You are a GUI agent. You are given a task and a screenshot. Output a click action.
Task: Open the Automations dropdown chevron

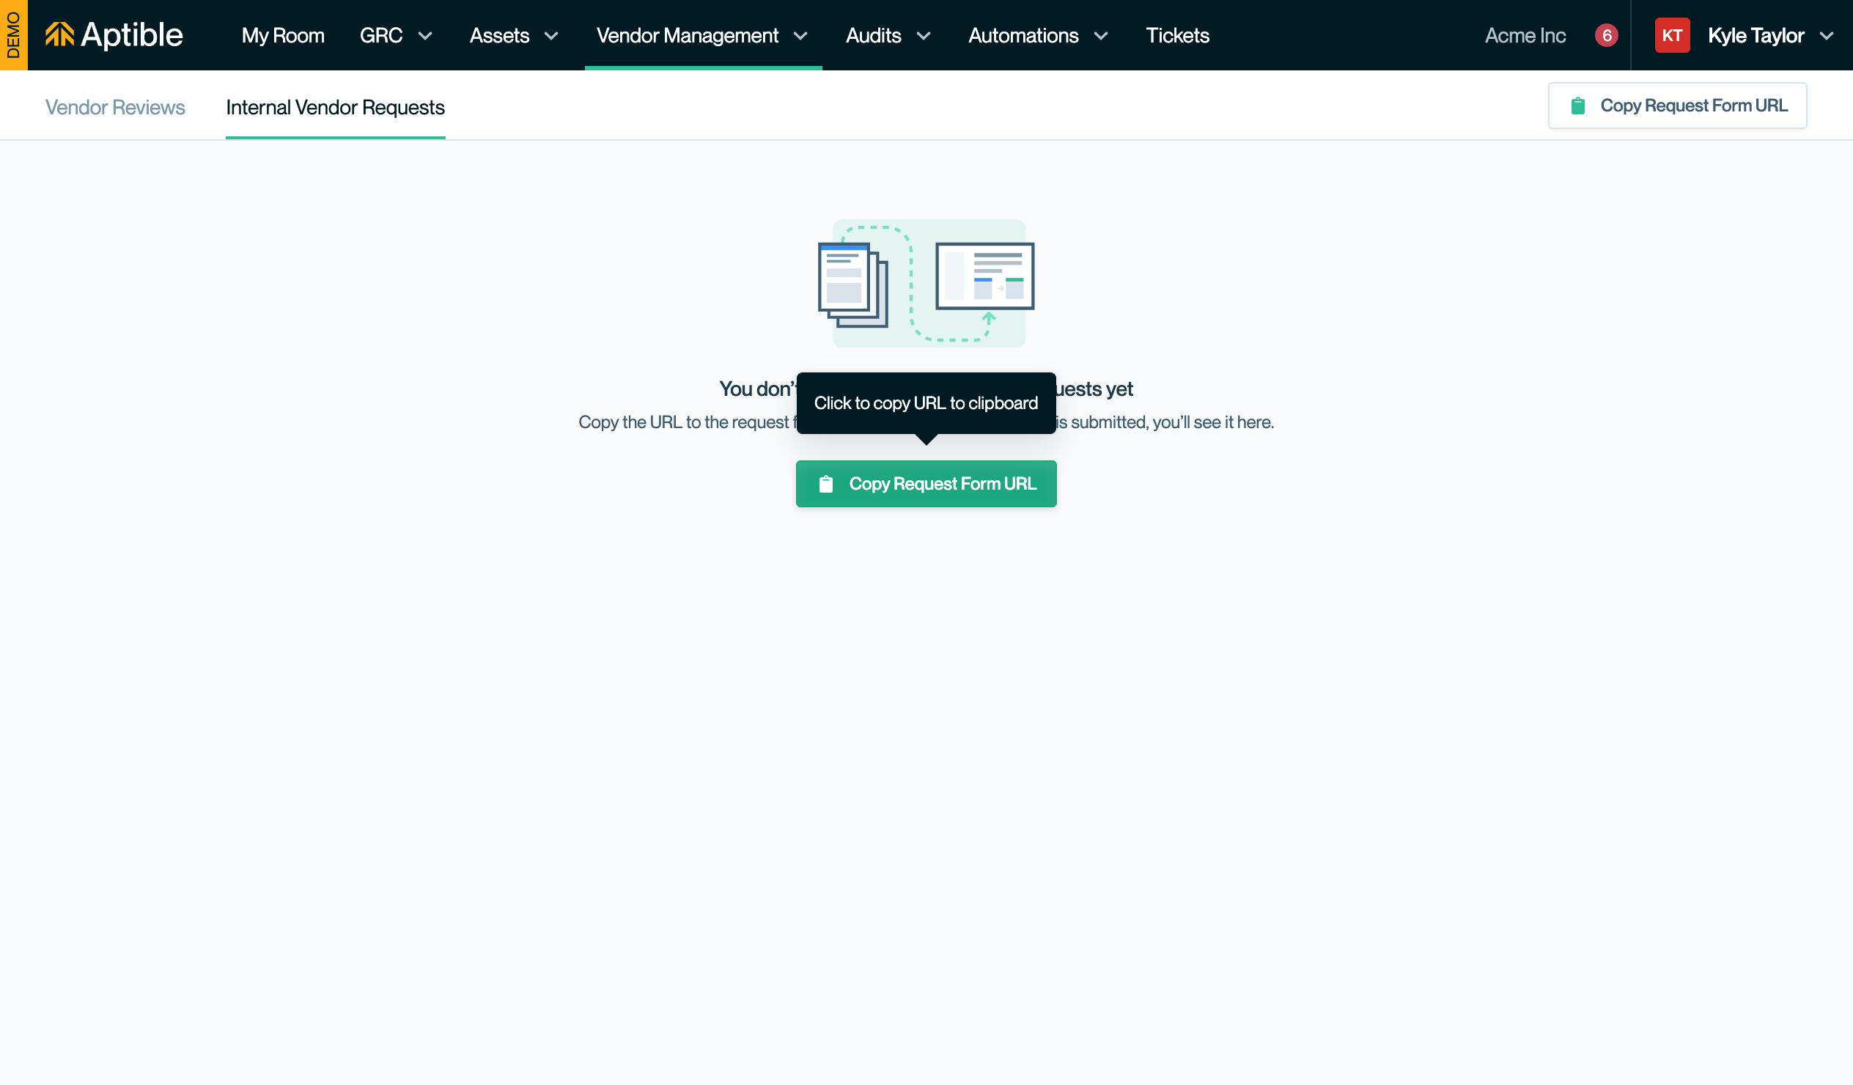click(x=1101, y=36)
